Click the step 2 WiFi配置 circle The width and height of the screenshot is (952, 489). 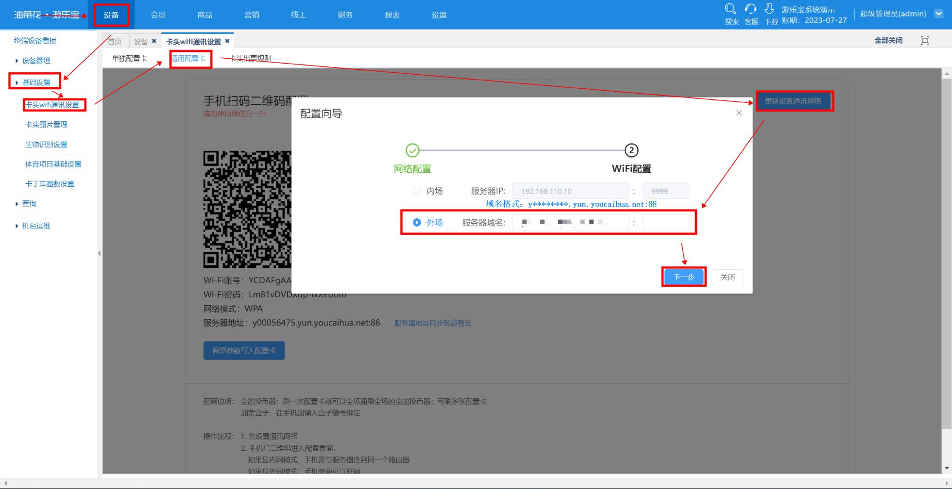tap(631, 150)
